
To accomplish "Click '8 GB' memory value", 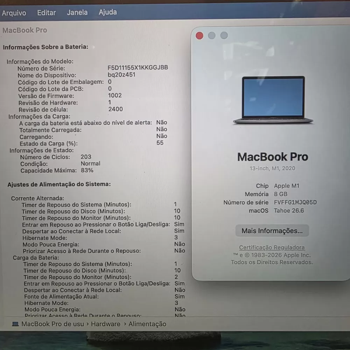I will pos(281,194).
